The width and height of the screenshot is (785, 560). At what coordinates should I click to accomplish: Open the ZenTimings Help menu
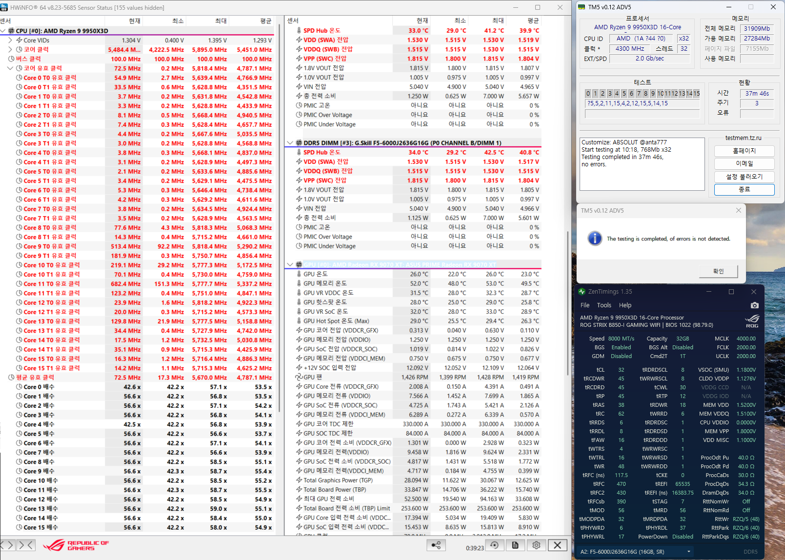coord(625,305)
